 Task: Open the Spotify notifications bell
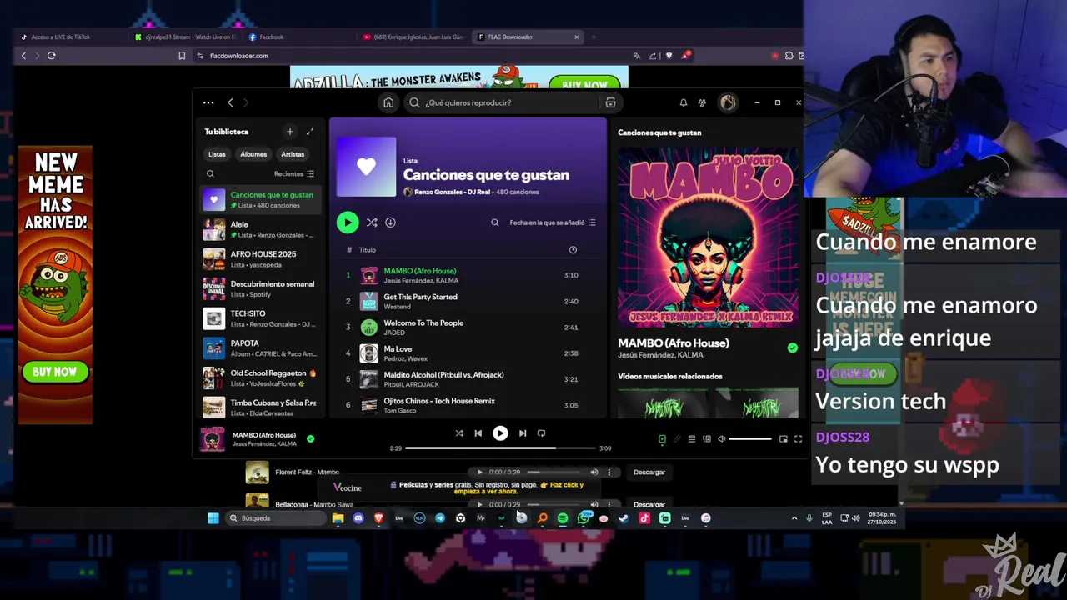(684, 102)
